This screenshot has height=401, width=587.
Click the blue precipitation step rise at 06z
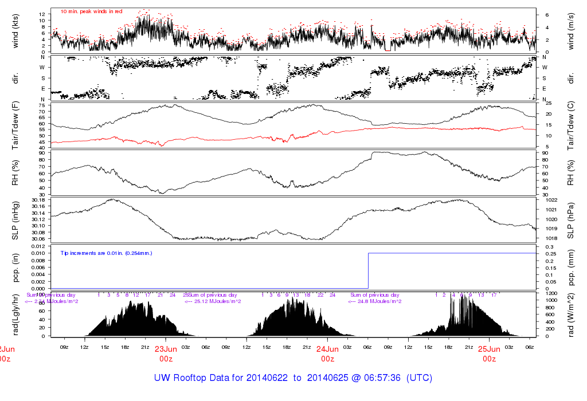369,271
